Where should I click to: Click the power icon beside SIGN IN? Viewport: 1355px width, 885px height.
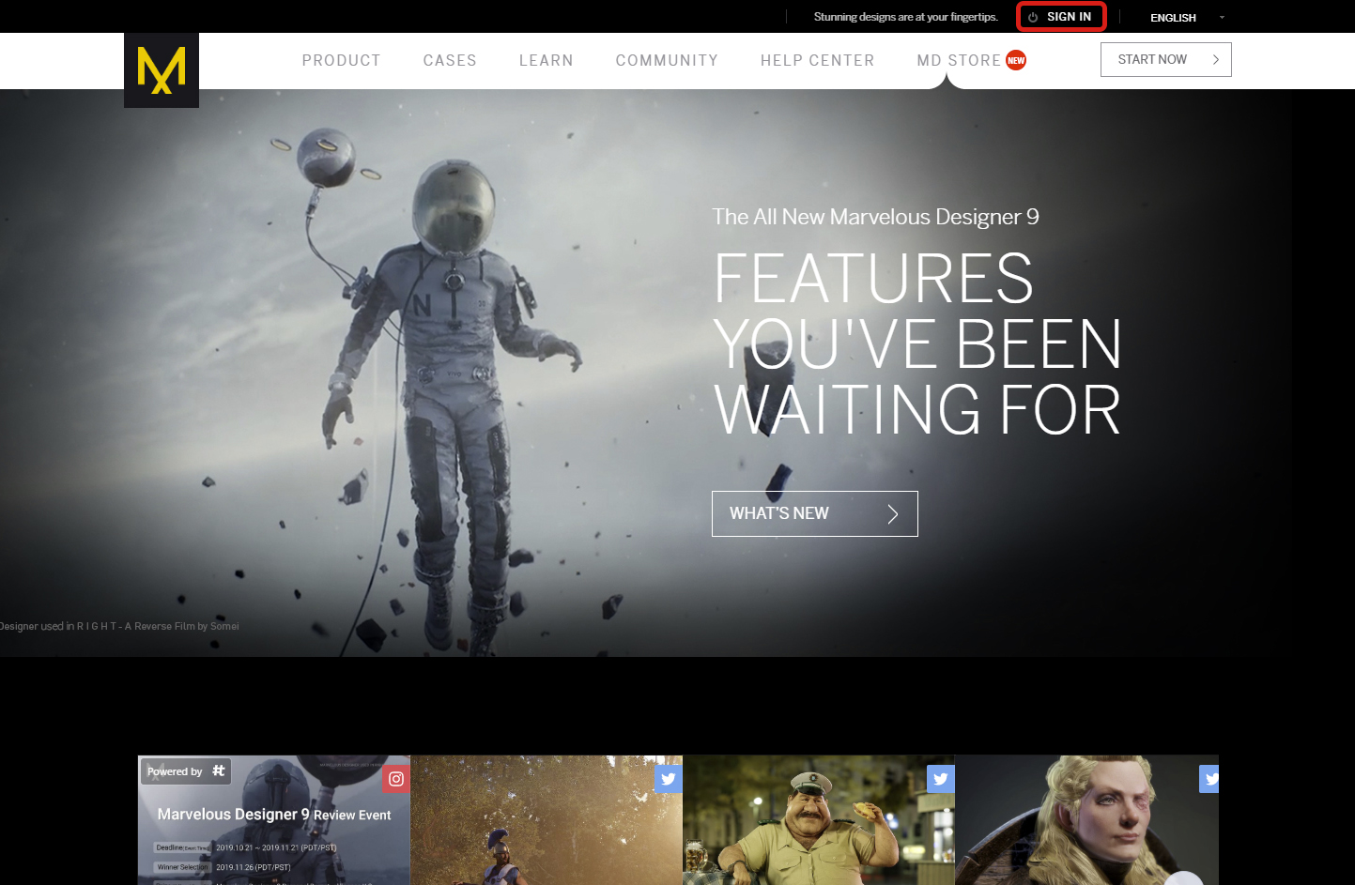[1033, 17]
